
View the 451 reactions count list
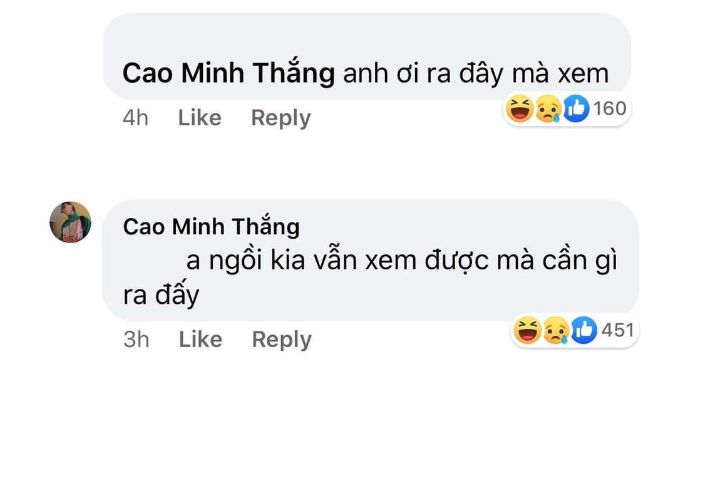coord(617,330)
